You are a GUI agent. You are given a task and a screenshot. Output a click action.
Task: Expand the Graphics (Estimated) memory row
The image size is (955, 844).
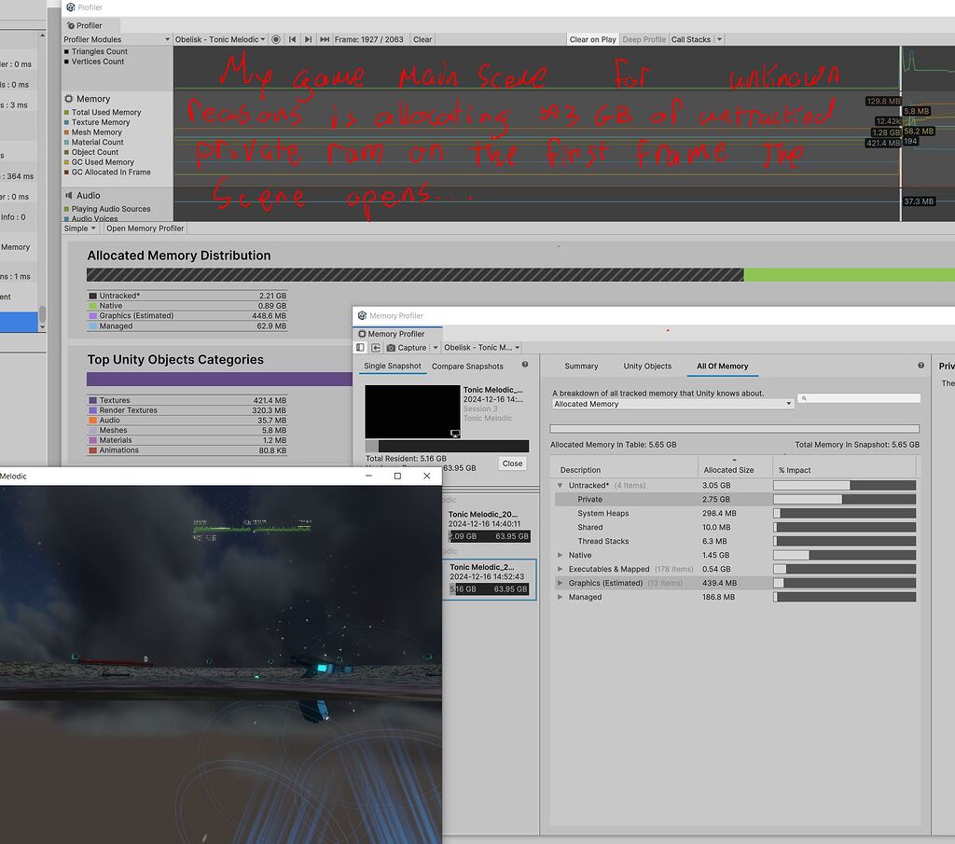click(x=561, y=583)
